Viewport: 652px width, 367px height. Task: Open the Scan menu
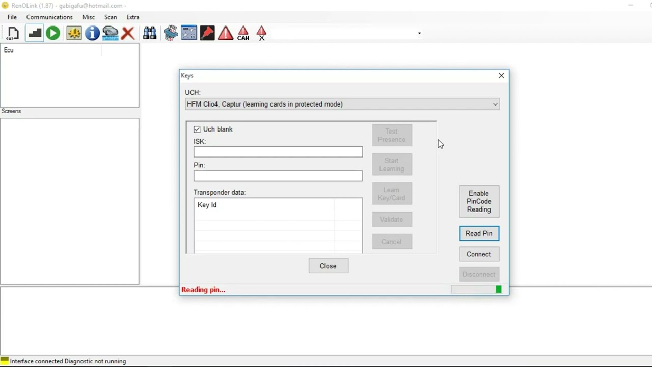[111, 17]
